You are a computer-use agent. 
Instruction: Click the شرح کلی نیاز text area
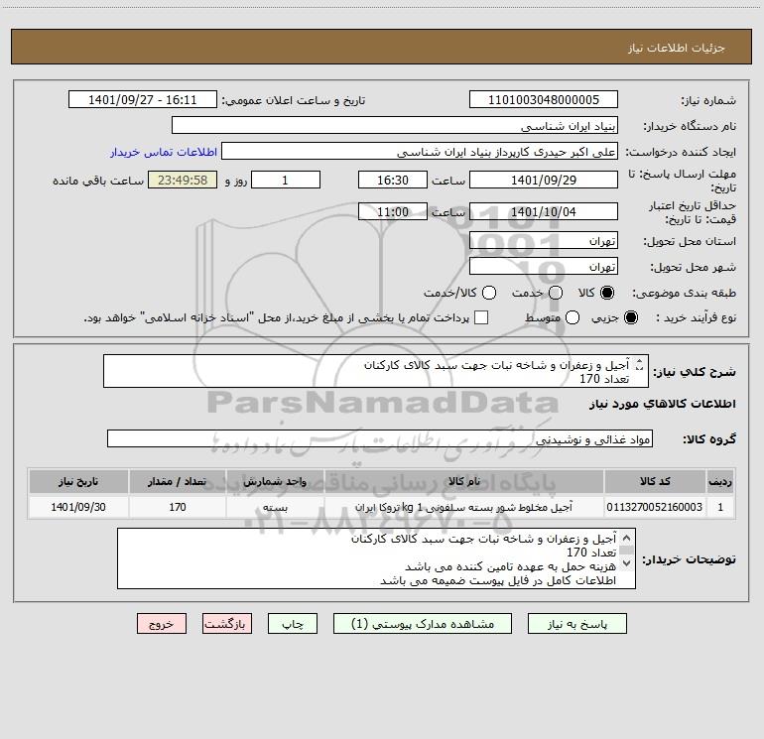[x=376, y=371]
